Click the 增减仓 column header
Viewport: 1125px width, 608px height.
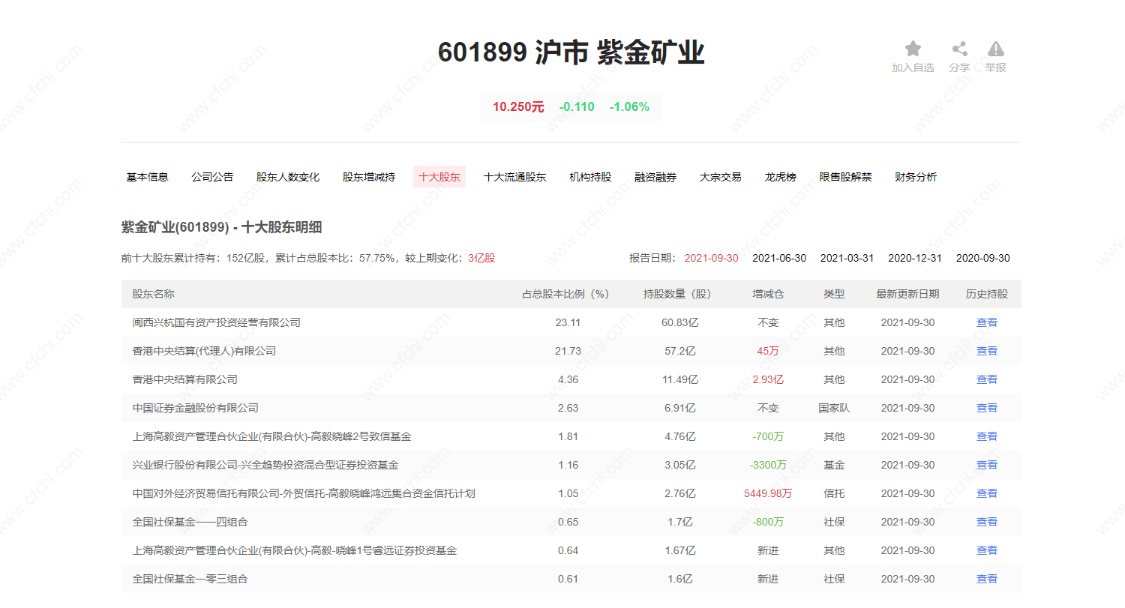pyautogui.click(x=768, y=294)
